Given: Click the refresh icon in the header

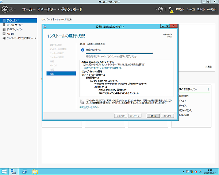Looking at the screenshot, I should click(160, 8).
